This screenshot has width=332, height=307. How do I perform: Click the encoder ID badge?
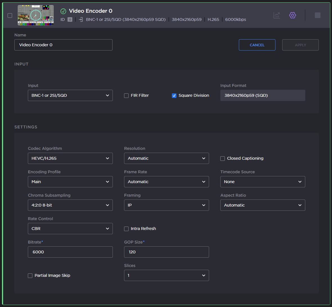[70, 19]
